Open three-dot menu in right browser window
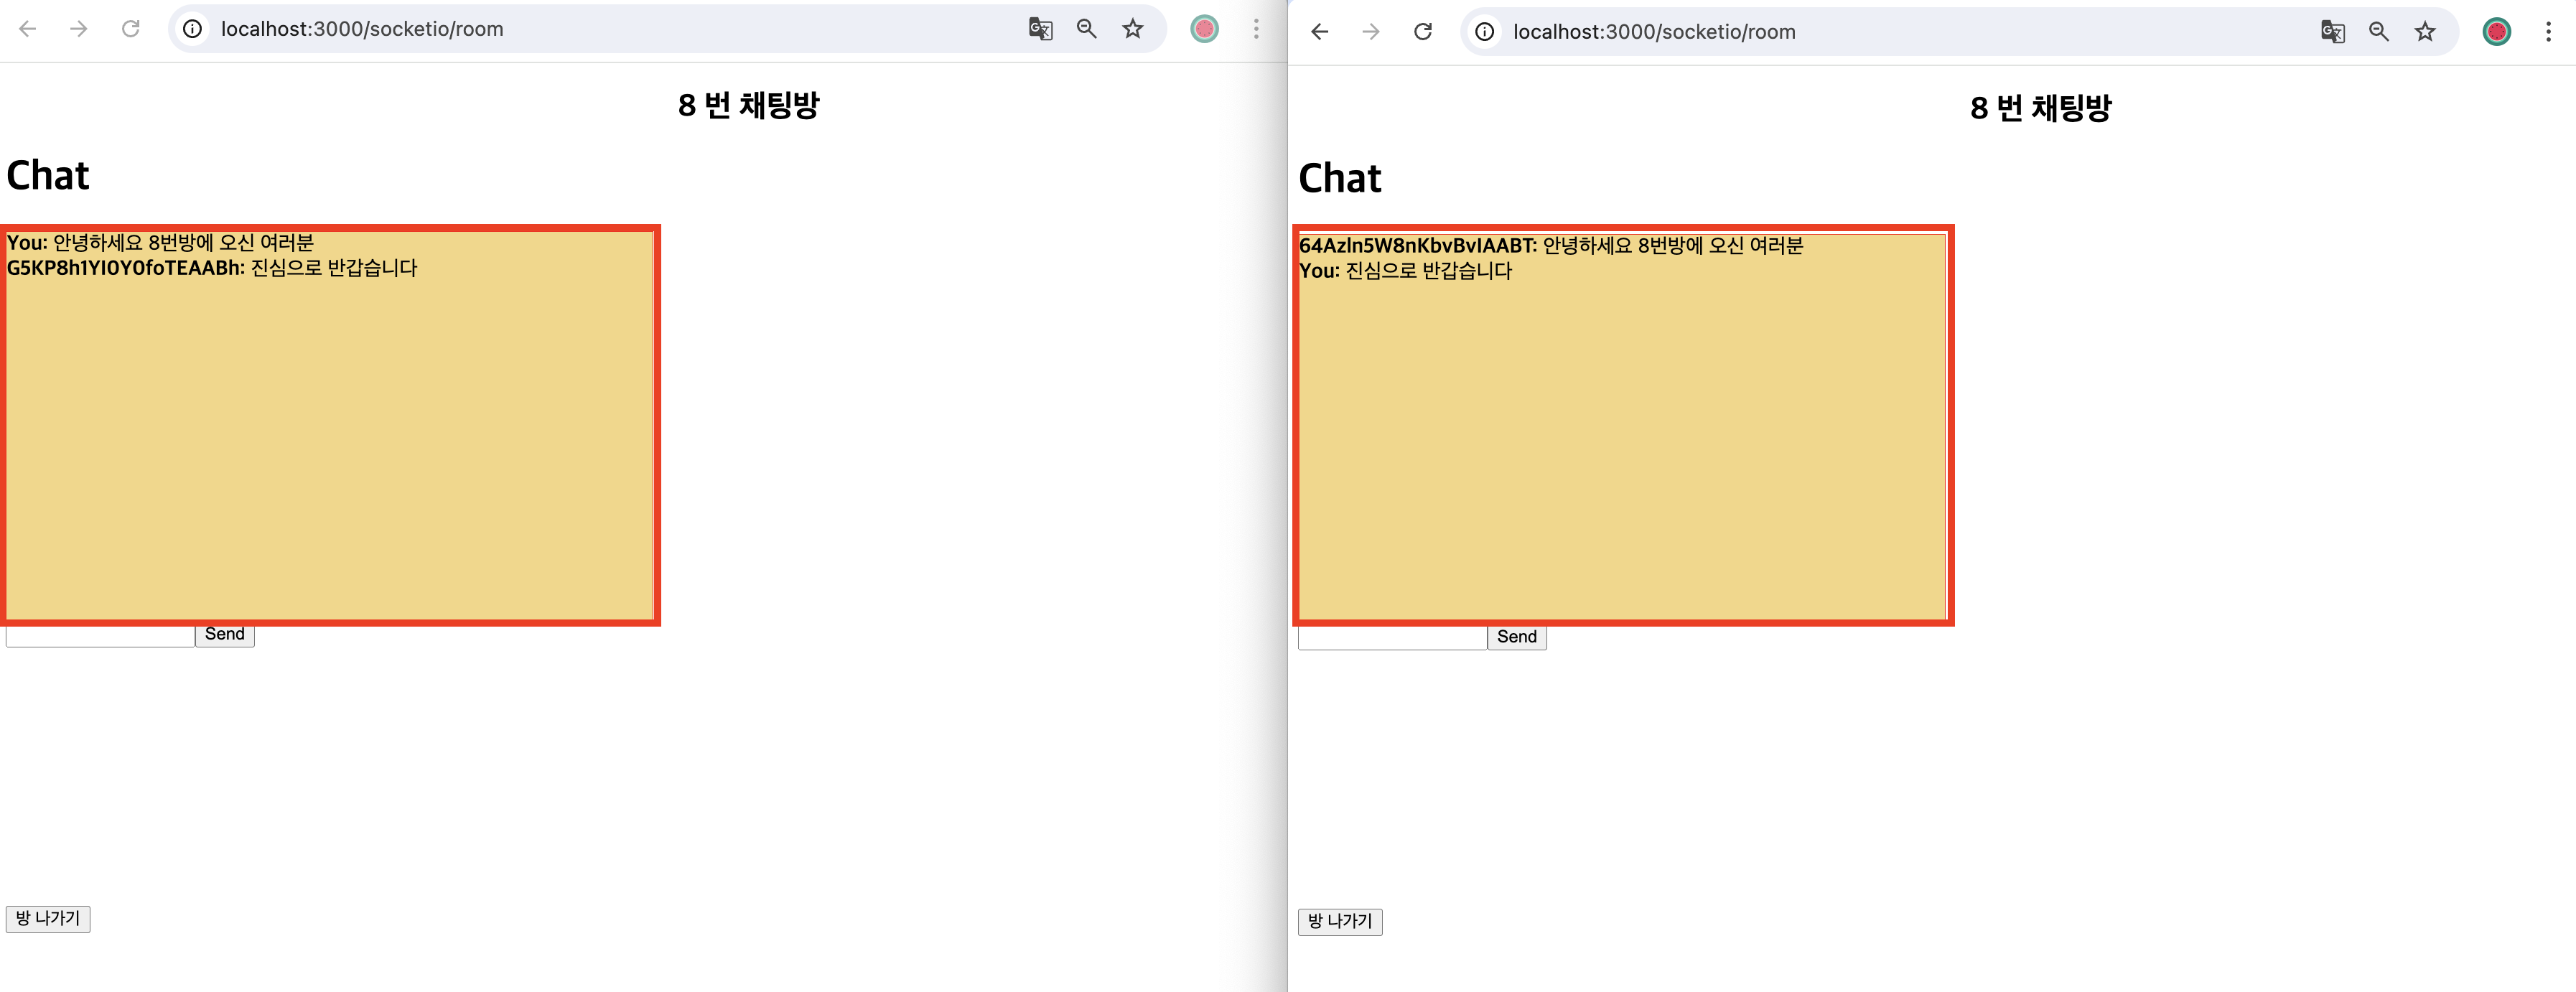Viewport: 2576px width, 992px height. click(2547, 32)
